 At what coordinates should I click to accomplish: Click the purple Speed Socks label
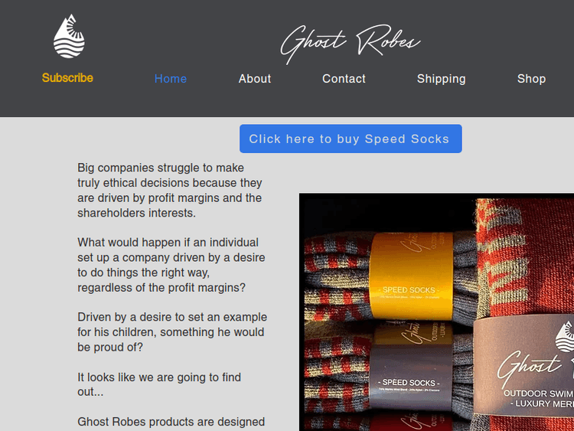point(412,375)
